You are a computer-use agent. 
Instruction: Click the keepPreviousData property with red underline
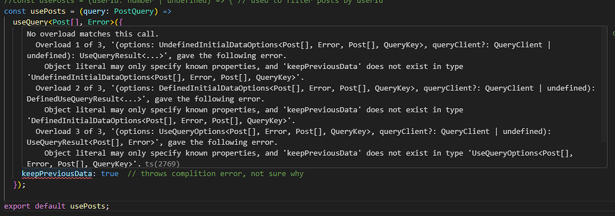point(57,174)
